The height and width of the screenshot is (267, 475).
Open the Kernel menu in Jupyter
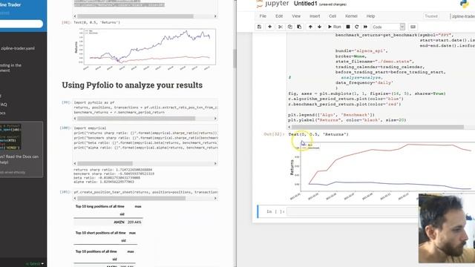pyautogui.click(x=351, y=16)
